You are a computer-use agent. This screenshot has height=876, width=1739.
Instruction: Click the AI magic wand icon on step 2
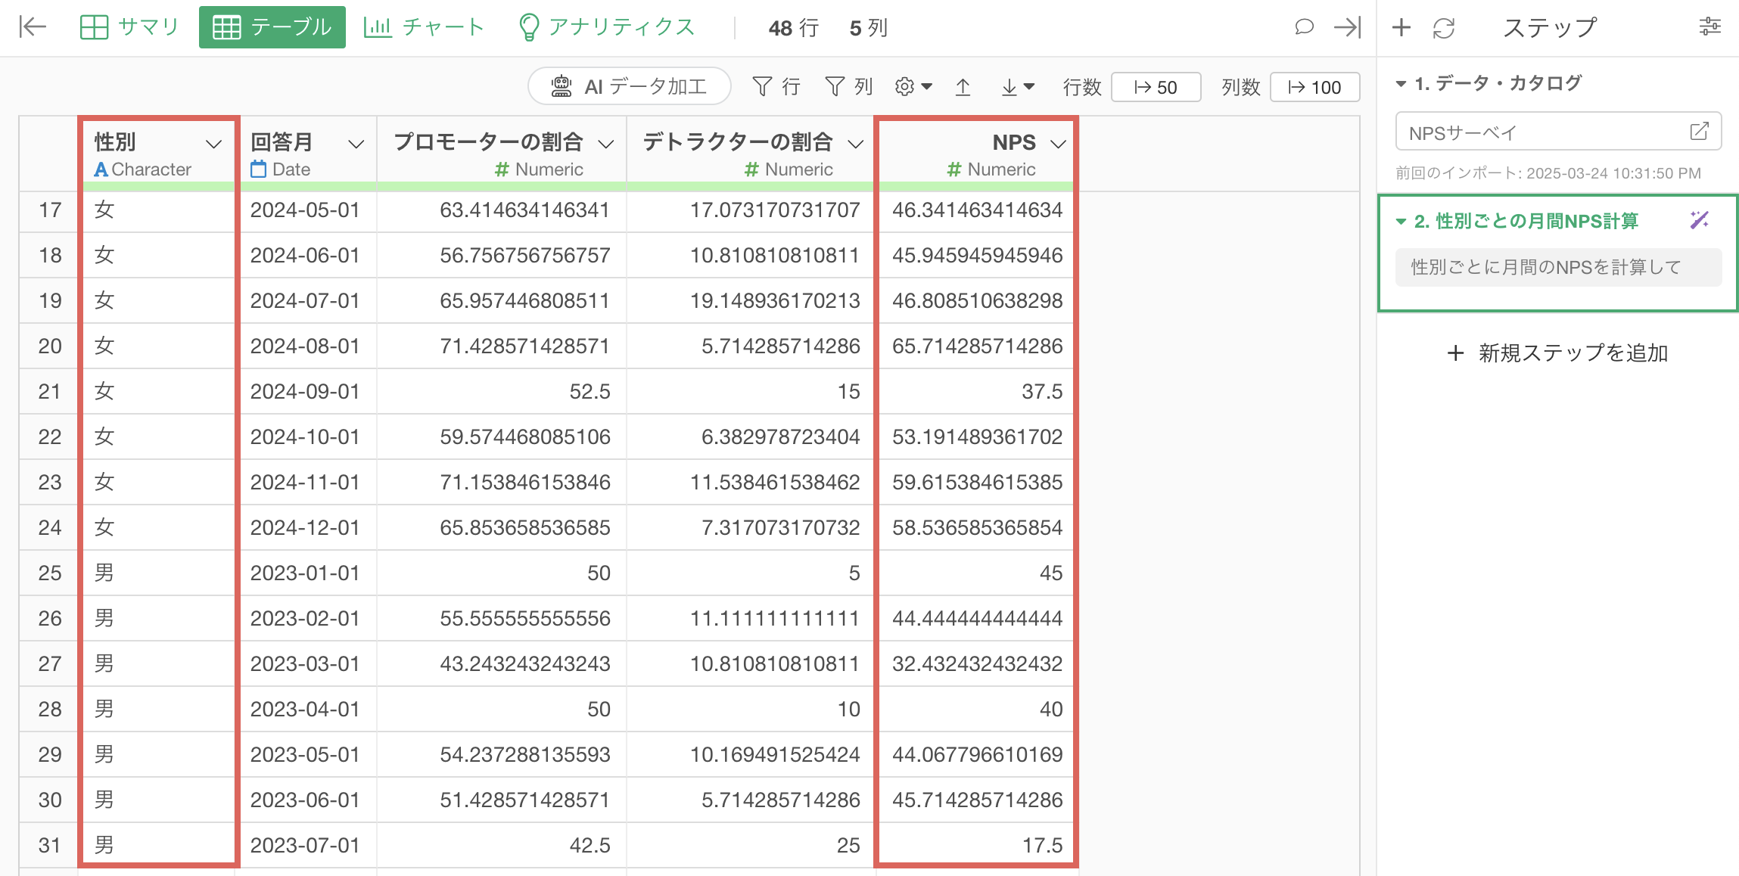click(x=1700, y=220)
